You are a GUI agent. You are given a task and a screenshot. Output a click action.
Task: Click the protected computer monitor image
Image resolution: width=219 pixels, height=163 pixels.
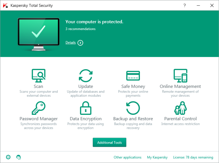[38, 34]
